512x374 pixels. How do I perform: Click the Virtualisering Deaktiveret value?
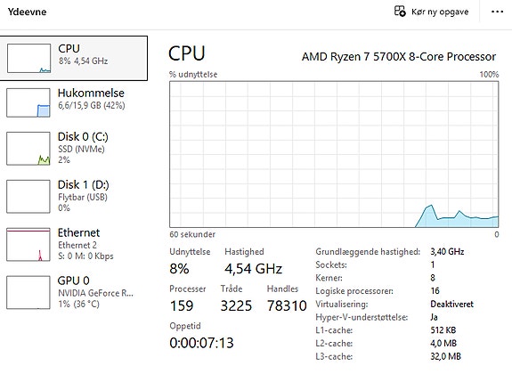(x=451, y=305)
